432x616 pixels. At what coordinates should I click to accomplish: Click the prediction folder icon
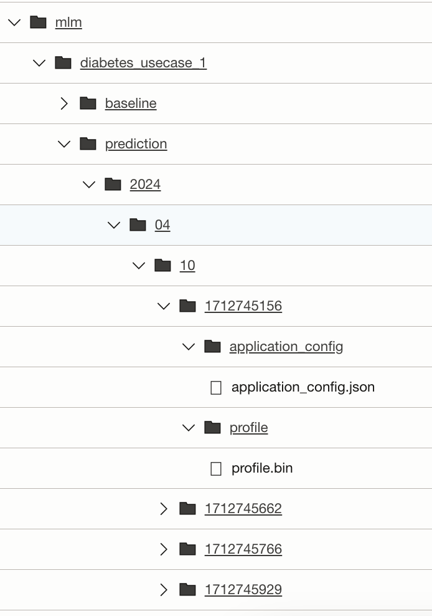point(88,143)
